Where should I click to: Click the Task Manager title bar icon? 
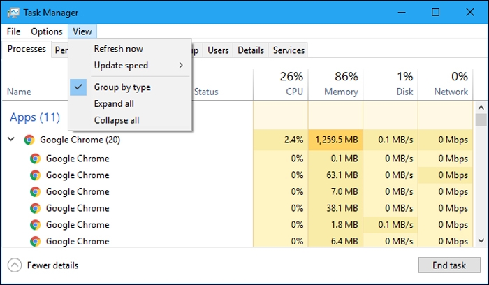click(x=13, y=13)
